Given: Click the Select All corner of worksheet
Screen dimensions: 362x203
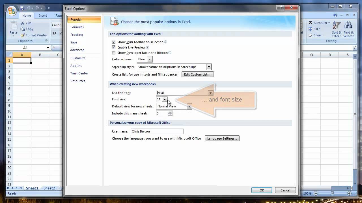Looking at the screenshot, I should click(9, 55).
